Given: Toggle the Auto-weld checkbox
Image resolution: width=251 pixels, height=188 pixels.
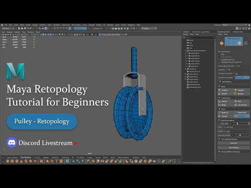Looking at the screenshot, I should (219, 124).
